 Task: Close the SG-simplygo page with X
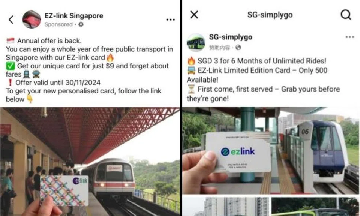coord(194,15)
